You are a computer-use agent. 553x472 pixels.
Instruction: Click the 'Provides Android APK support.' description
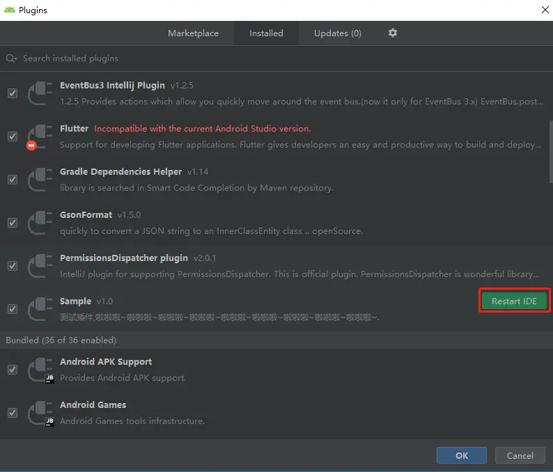click(123, 378)
